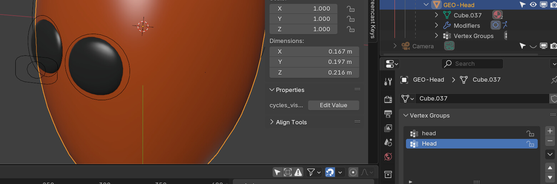The height and width of the screenshot is (184, 557).
Task: Click the GEO-Head object mesh icon in outliner
Action: [436, 5]
